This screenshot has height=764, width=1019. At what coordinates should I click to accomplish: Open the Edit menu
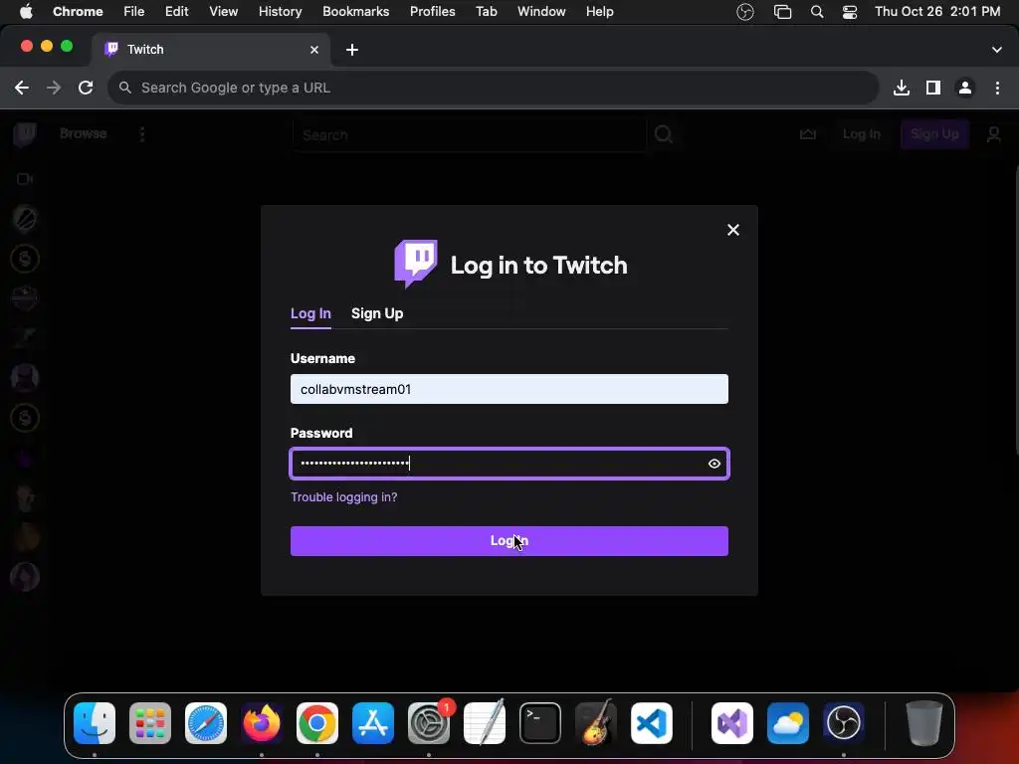pyautogui.click(x=177, y=12)
